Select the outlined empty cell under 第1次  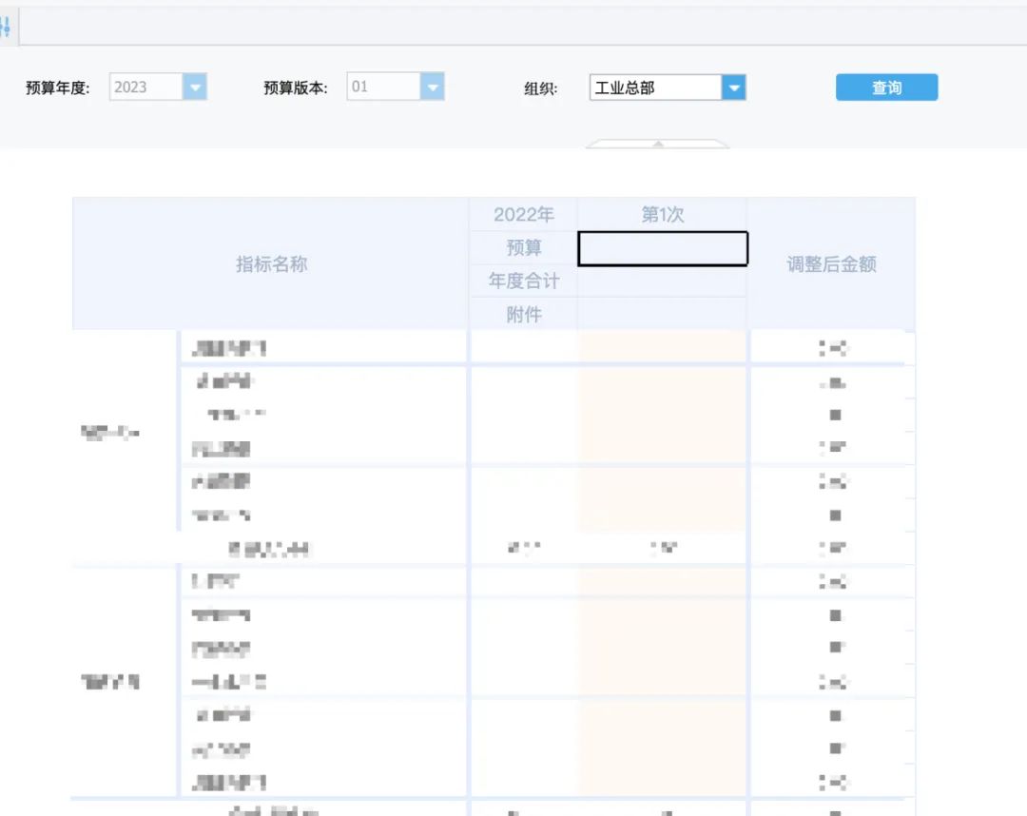(662, 248)
